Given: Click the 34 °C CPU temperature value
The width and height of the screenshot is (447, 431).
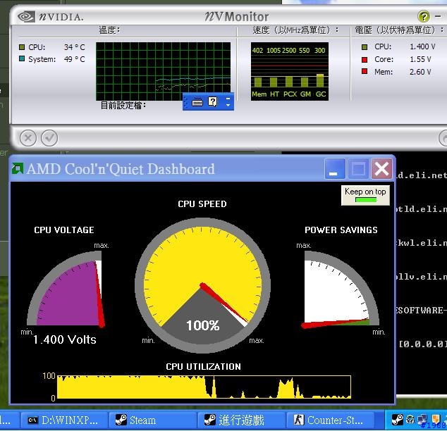Looking at the screenshot, I should pyautogui.click(x=74, y=47).
